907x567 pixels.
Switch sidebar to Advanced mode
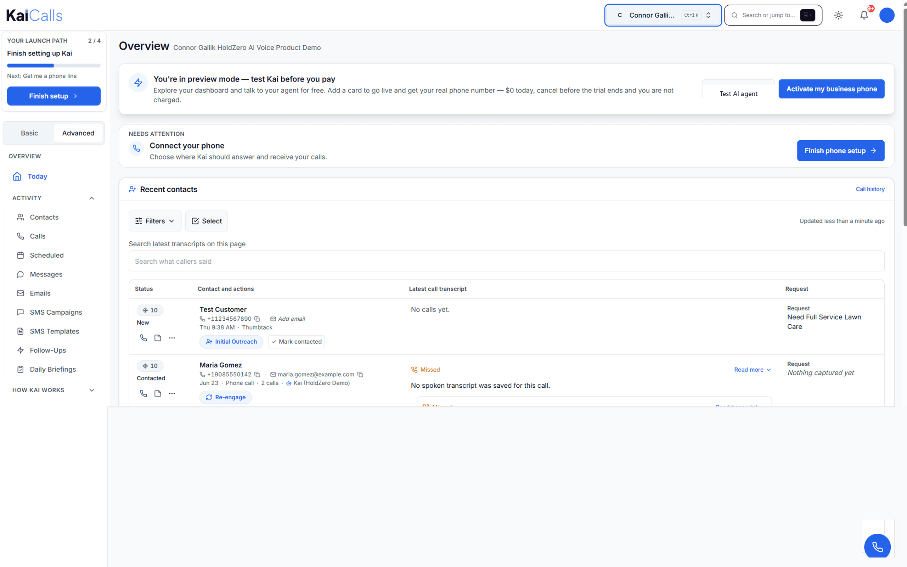click(x=78, y=133)
